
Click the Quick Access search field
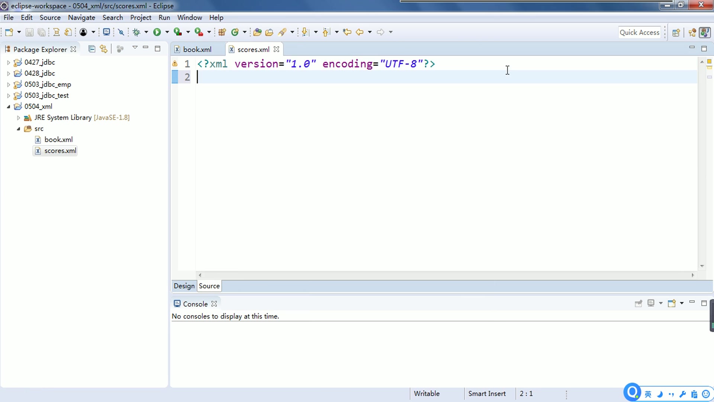[640, 32]
